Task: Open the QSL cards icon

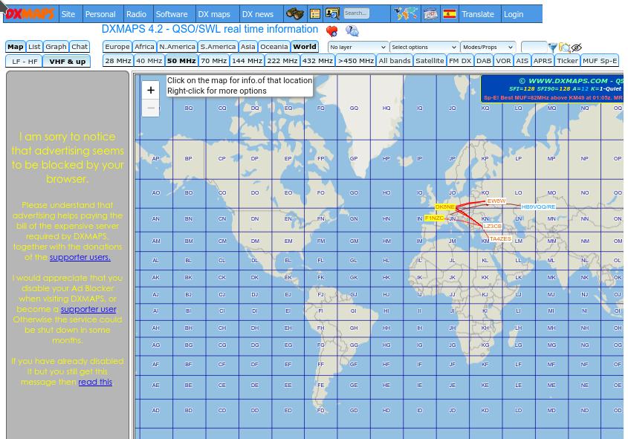Action: coord(431,14)
